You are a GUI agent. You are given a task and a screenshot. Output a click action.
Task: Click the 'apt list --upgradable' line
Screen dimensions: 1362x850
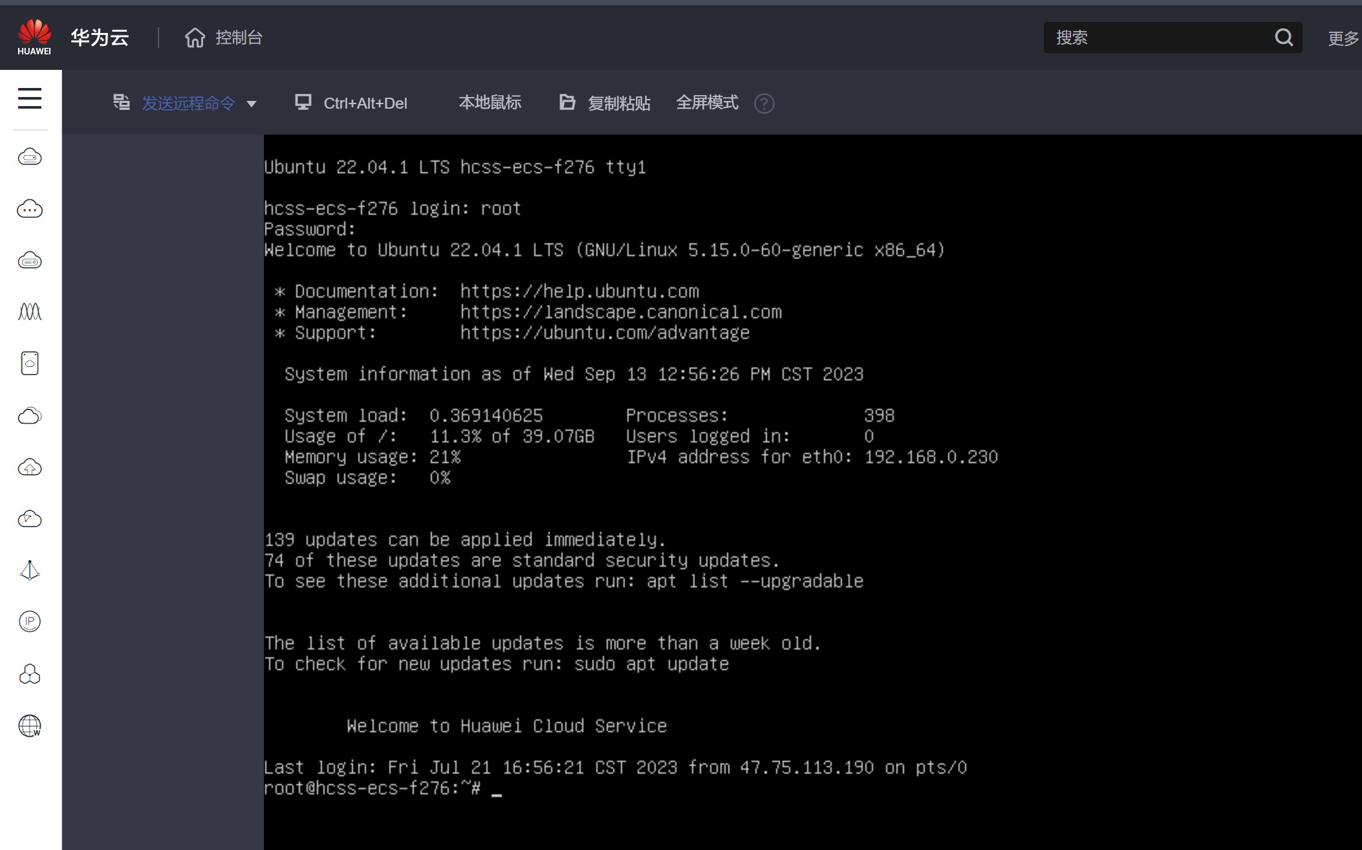click(x=755, y=582)
